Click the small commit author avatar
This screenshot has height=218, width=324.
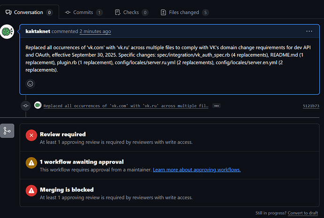(x=38, y=105)
